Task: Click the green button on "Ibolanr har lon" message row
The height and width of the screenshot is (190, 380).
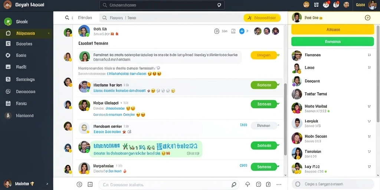Action: [x=264, y=85]
